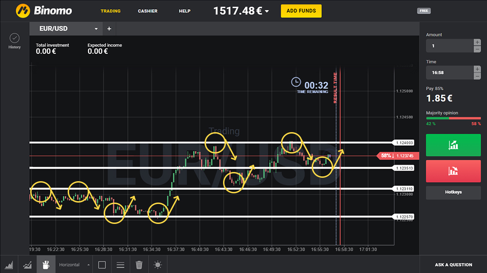Image resolution: width=487 pixels, height=273 pixels.
Task: Open the indicators line chart icon
Action: [x=28, y=265]
